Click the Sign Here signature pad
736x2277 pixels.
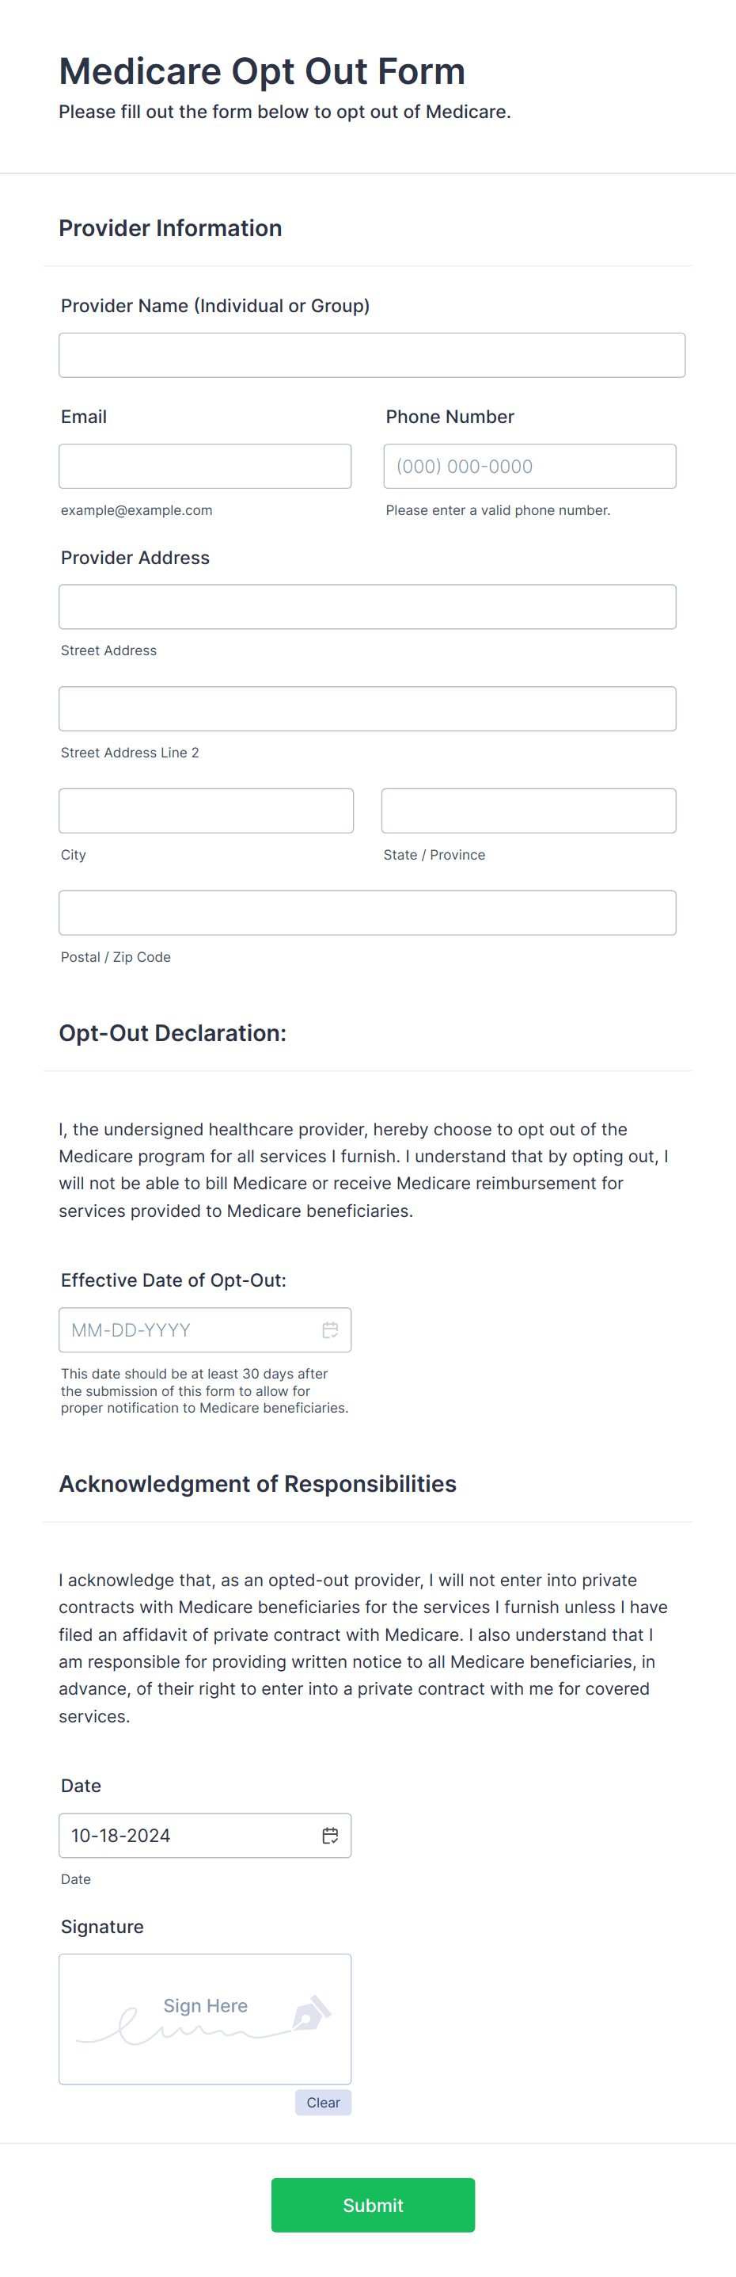205,2019
